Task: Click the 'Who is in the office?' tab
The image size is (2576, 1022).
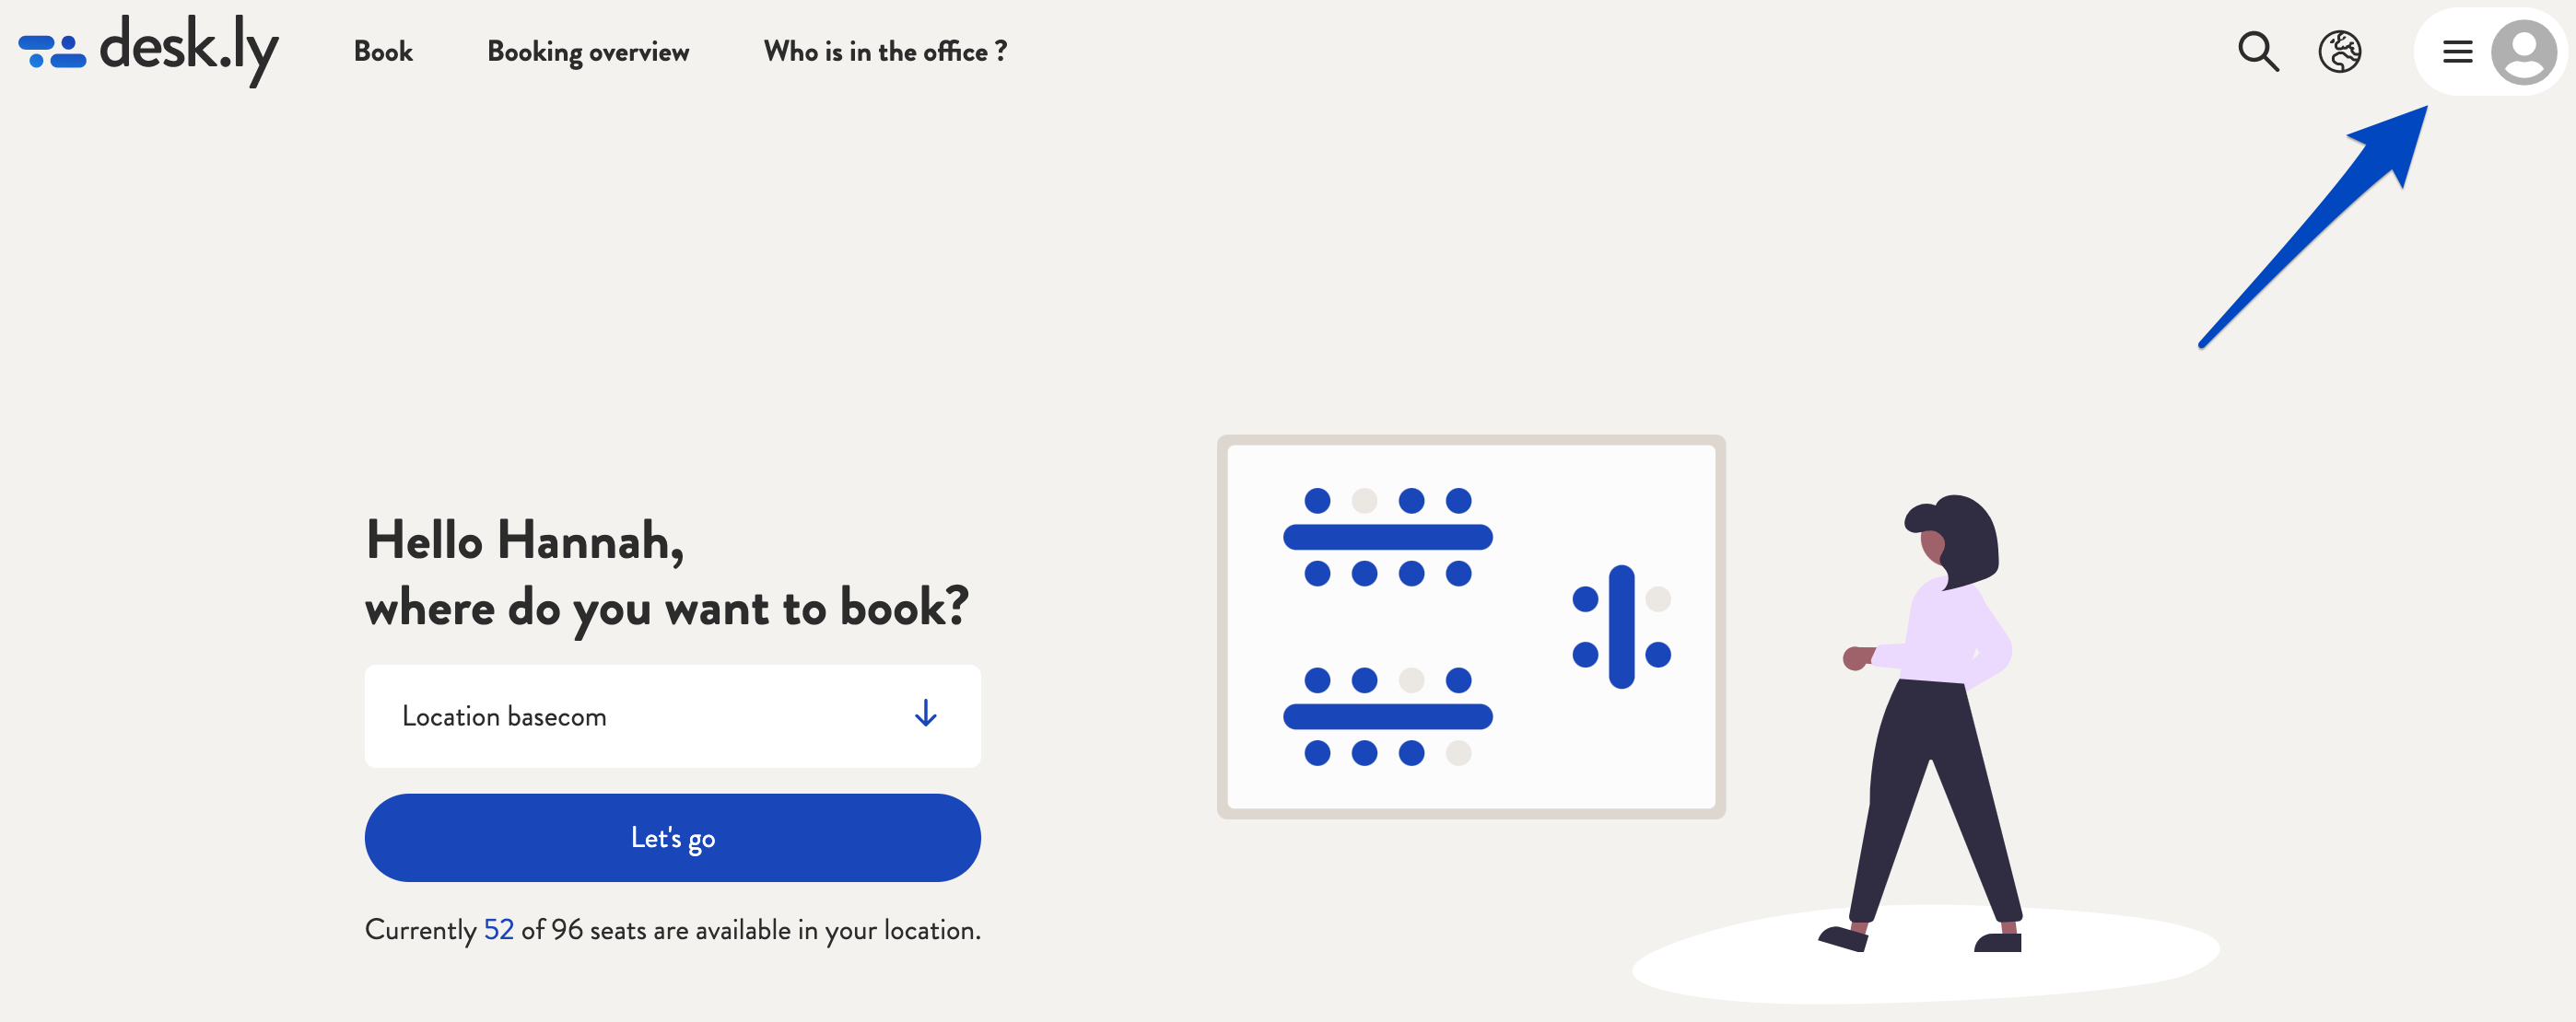Action: 885,50
